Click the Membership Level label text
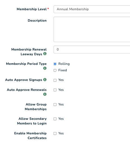 coord(32,9)
